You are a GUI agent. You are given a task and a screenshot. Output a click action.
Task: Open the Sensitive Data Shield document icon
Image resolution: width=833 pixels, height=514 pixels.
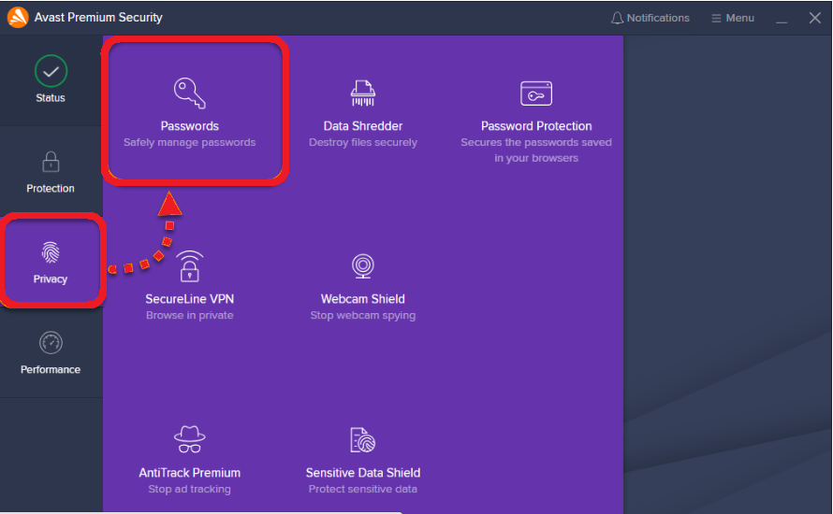pyautogui.click(x=363, y=440)
